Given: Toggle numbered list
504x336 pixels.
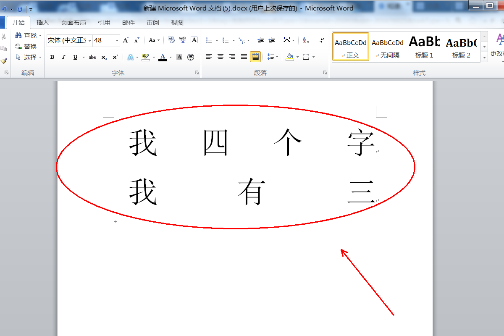Looking at the screenshot, I should click(x=226, y=40).
